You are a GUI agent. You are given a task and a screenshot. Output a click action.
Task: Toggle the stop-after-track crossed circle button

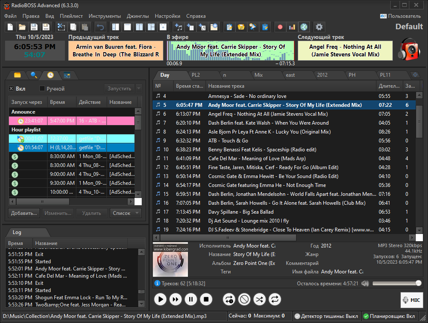click(244, 300)
